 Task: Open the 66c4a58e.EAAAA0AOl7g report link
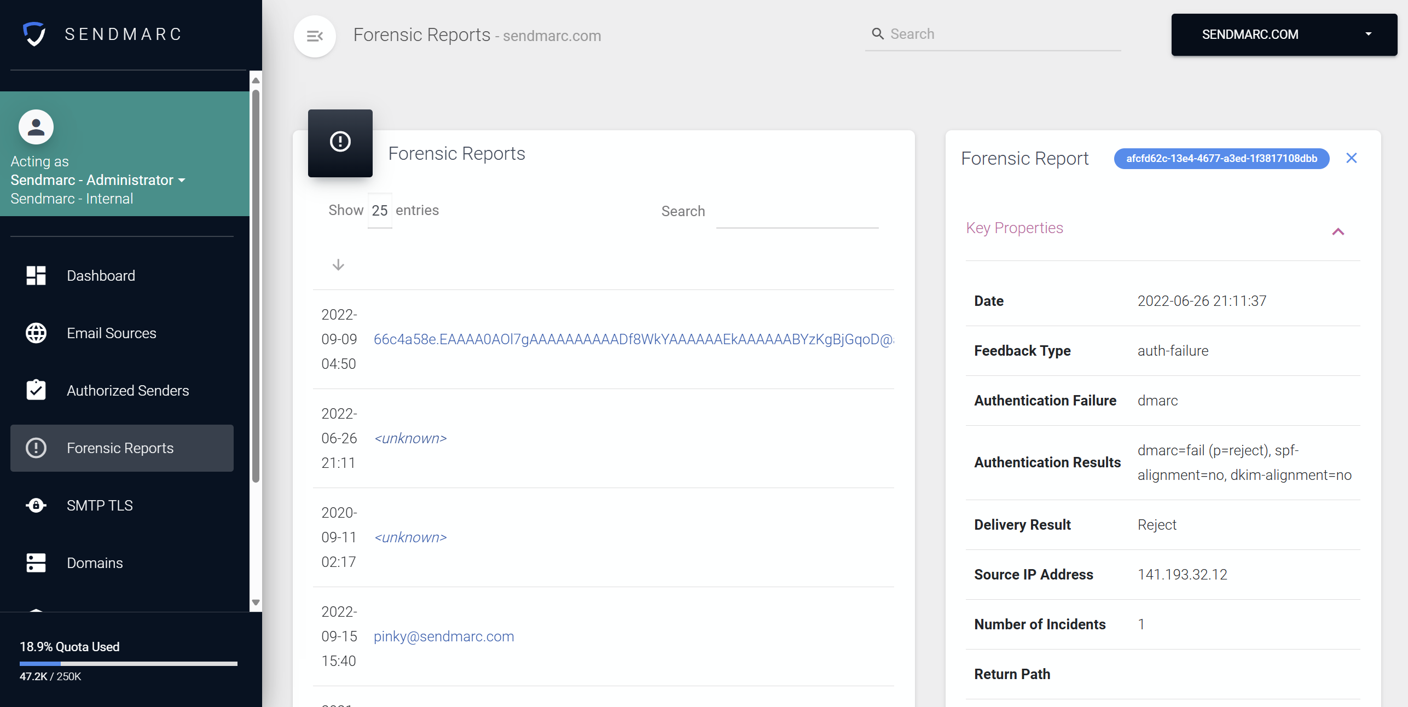click(x=634, y=339)
